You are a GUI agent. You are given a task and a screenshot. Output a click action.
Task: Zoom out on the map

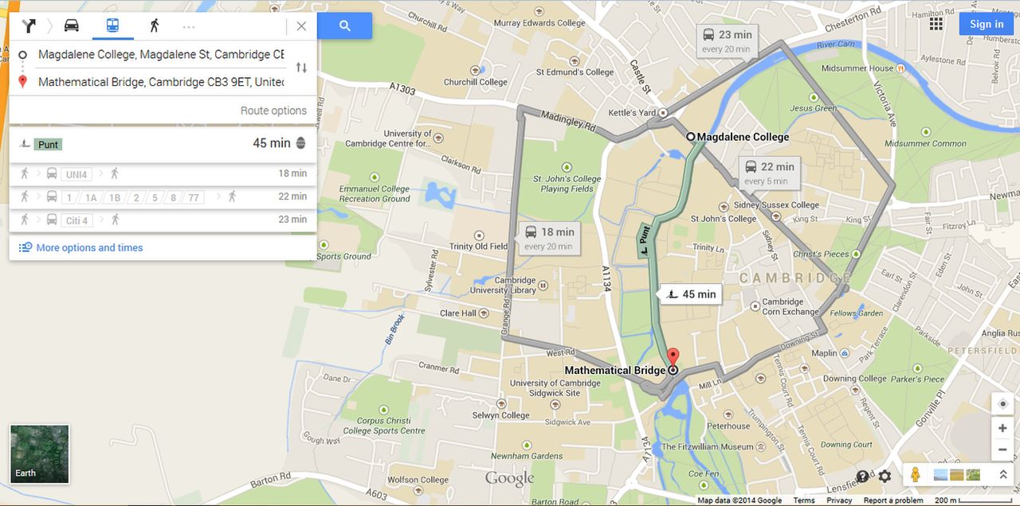(1002, 450)
